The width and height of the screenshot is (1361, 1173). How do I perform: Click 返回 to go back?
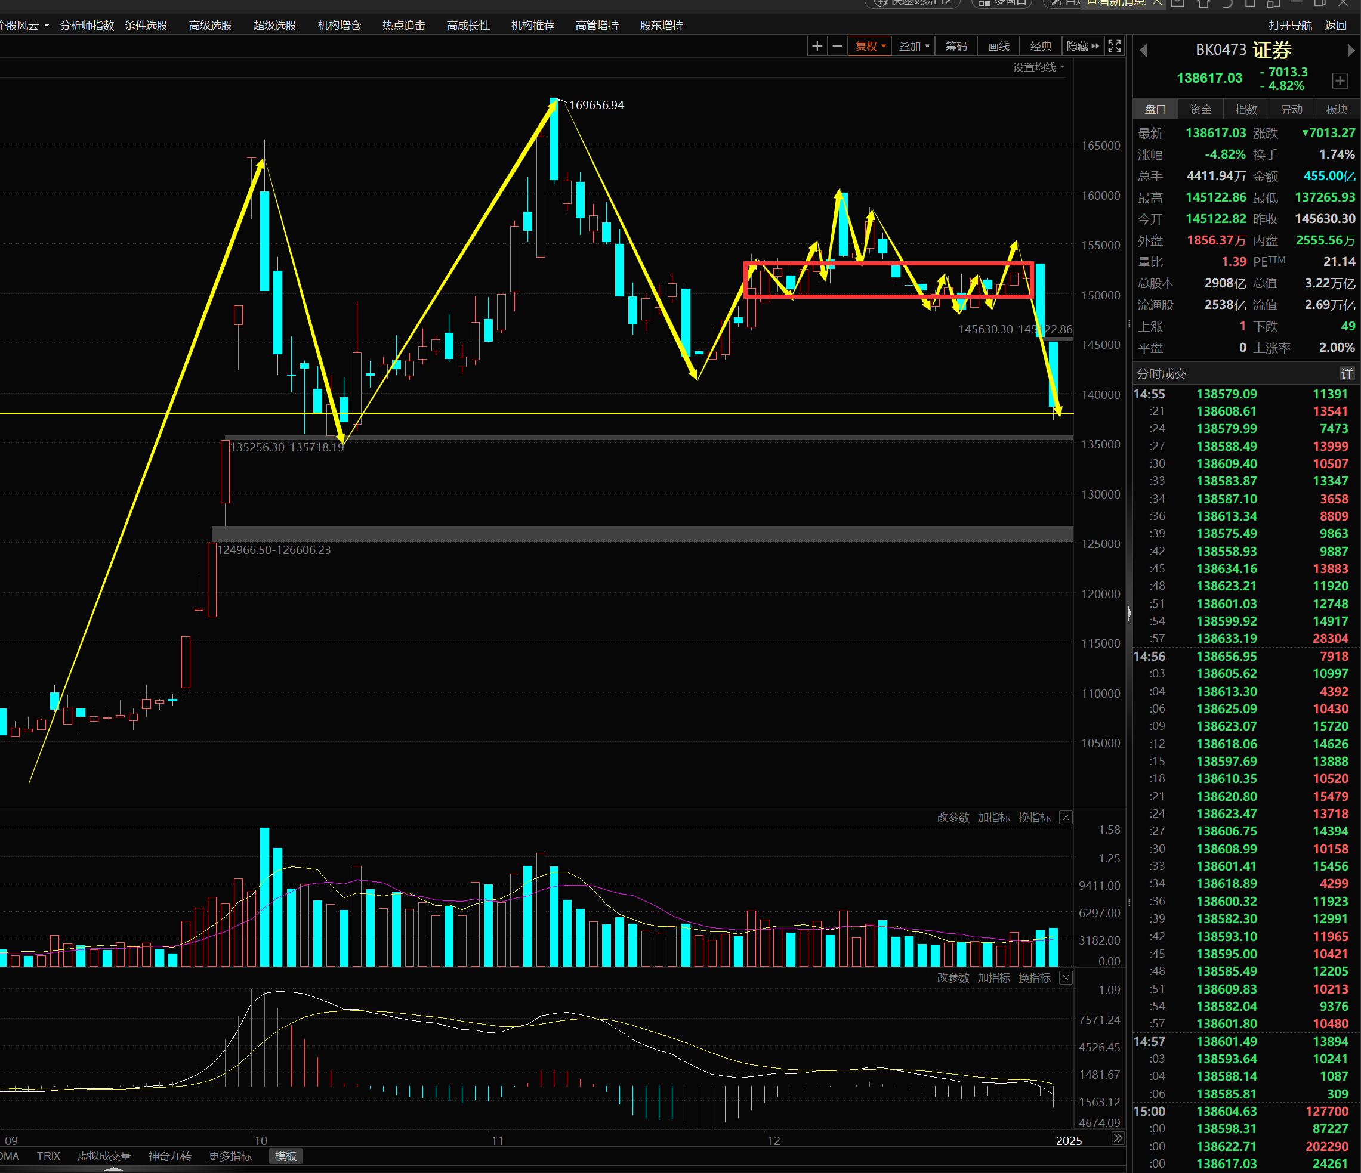click(1335, 26)
